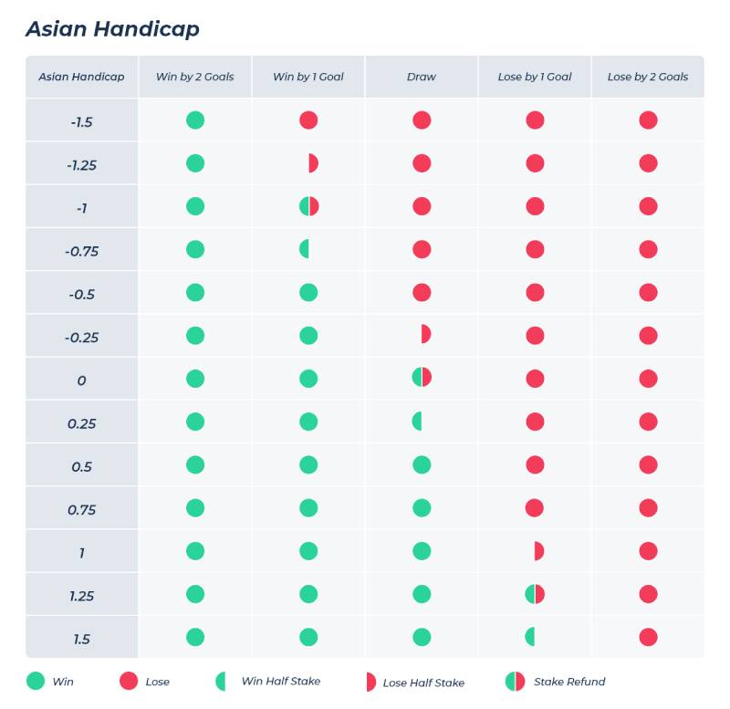The height and width of the screenshot is (709, 730).
Task: Click the Stake Refund legend icon
Action: pos(515,681)
